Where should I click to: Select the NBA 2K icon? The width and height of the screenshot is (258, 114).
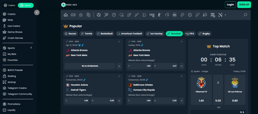[213, 15]
